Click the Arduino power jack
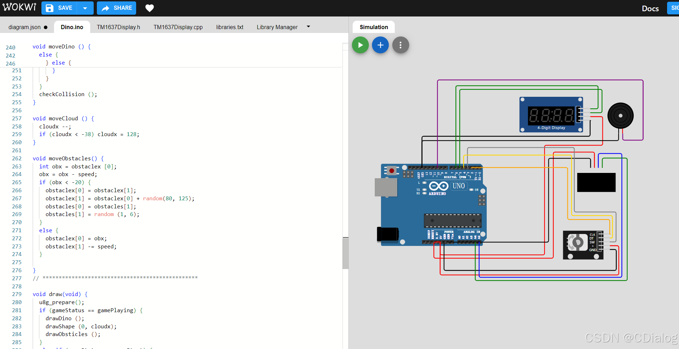The image size is (679, 349). [x=387, y=234]
